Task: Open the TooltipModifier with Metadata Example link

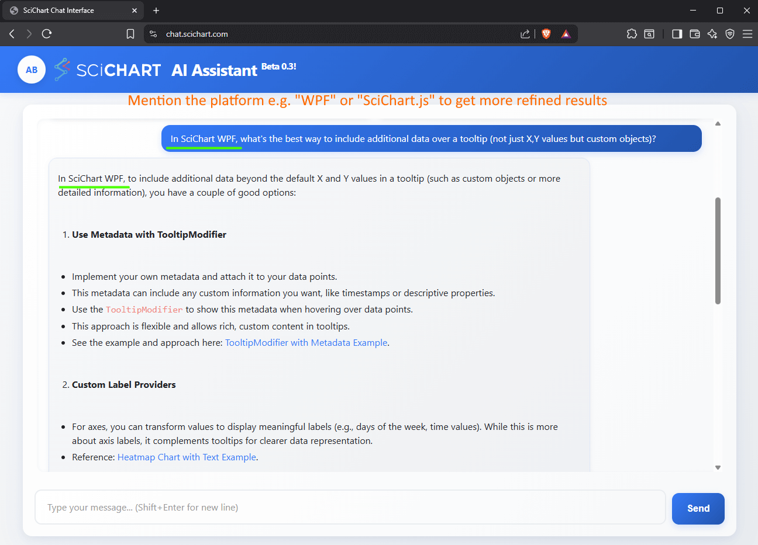Action: (x=306, y=343)
